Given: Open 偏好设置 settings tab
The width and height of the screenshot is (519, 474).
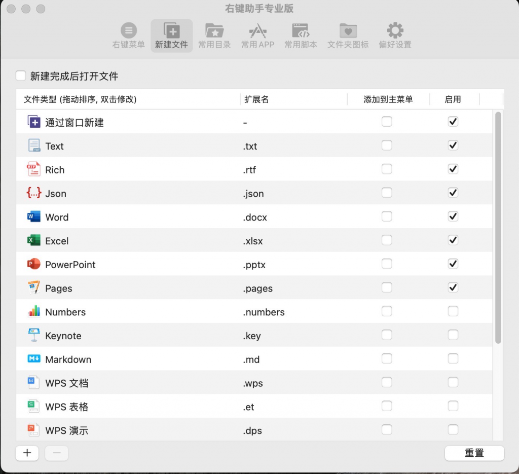Looking at the screenshot, I should coord(394,34).
